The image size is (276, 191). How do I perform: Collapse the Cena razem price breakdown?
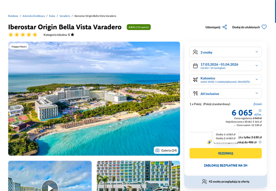click(x=247, y=125)
